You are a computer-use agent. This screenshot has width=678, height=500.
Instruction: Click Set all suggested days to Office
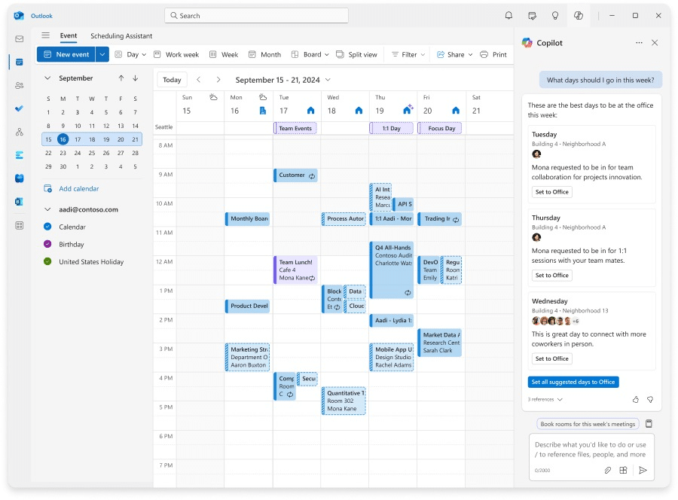pyautogui.click(x=573, y=382)
